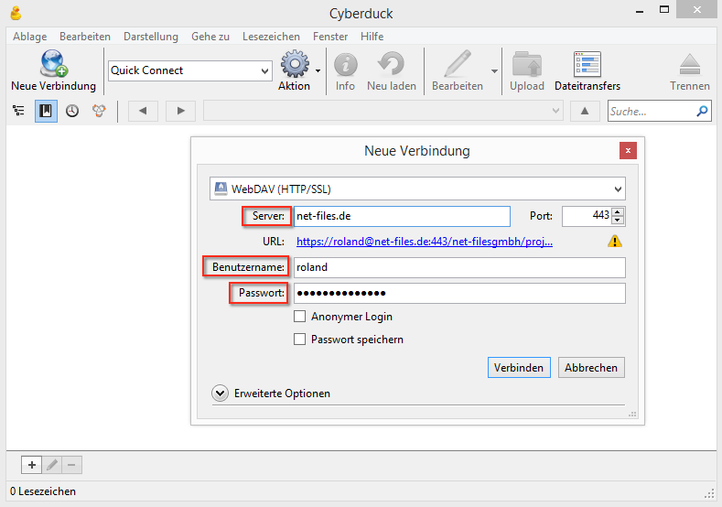Remove bookmark with minus button

click(71, 465)
